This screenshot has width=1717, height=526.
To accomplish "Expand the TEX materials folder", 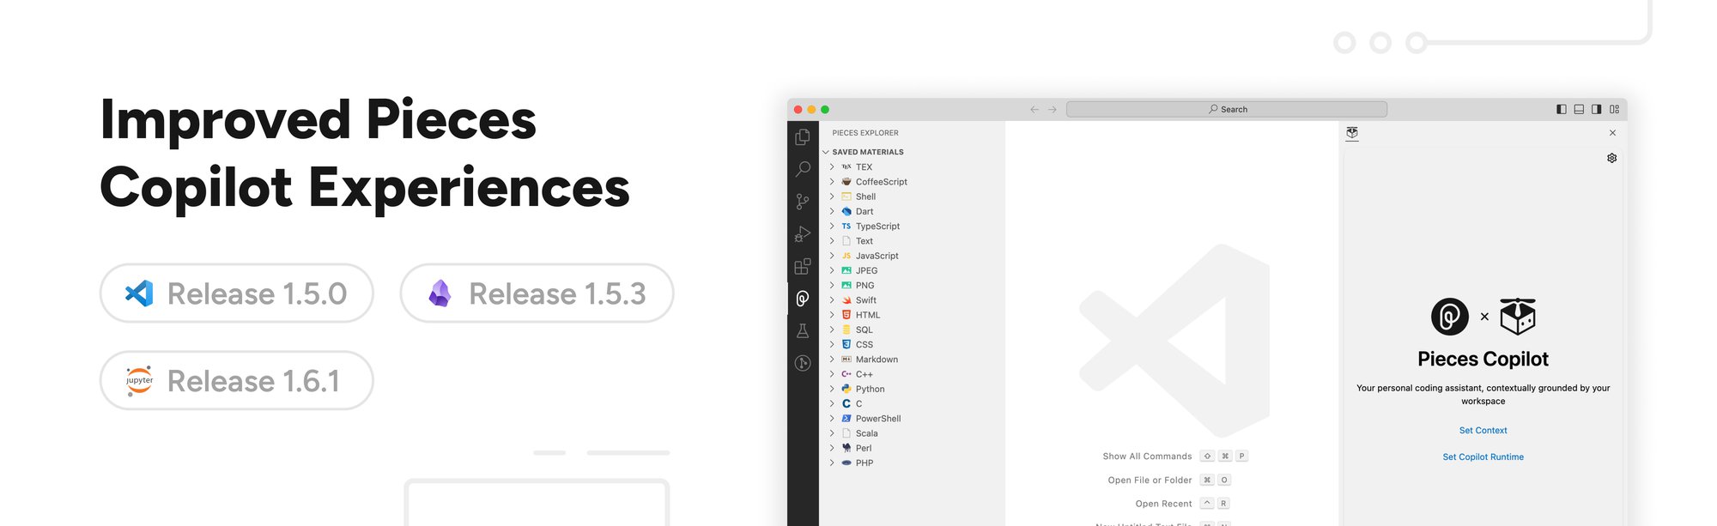I will click(x=832, y=167).
